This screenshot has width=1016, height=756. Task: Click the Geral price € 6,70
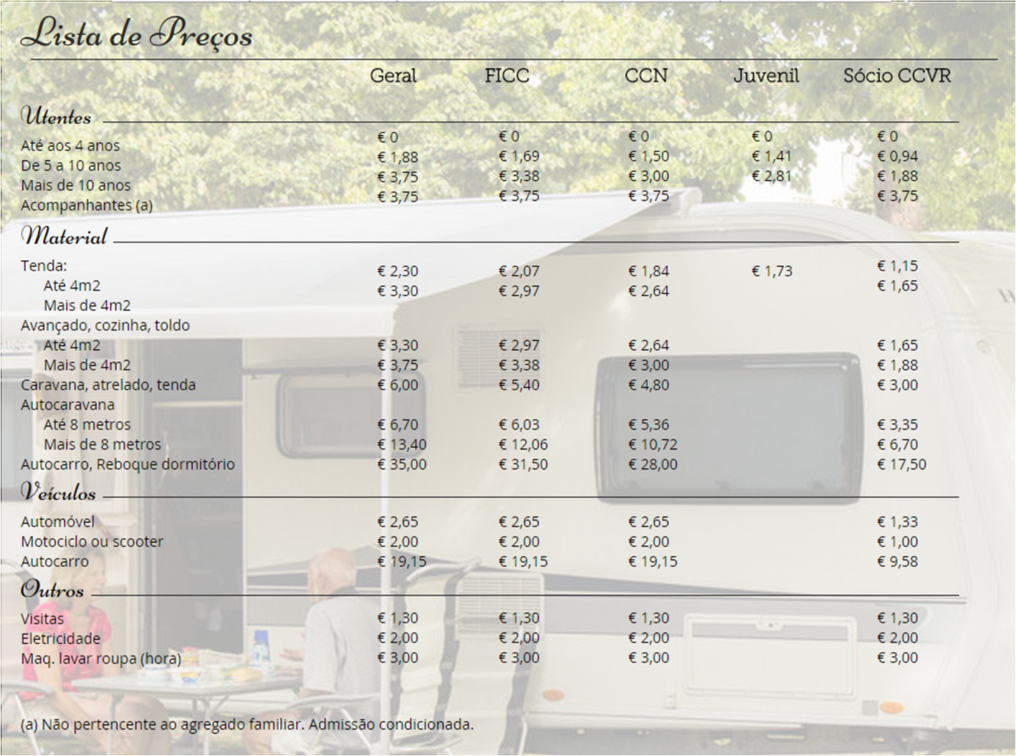(398, 425)
